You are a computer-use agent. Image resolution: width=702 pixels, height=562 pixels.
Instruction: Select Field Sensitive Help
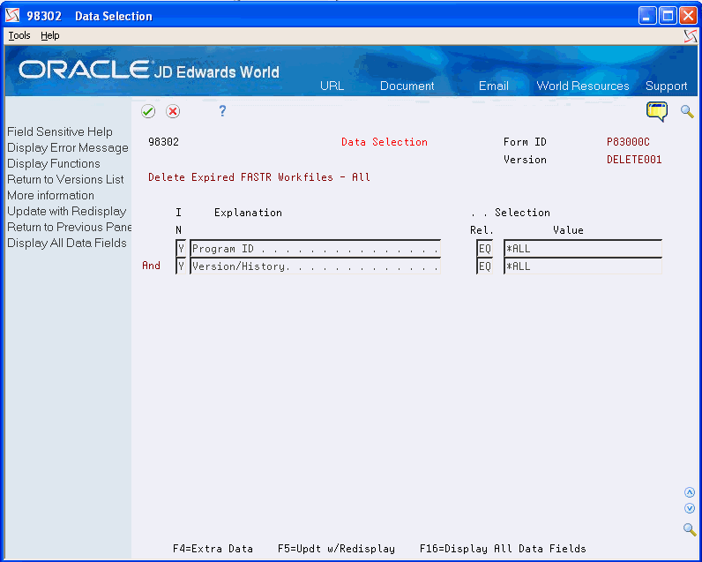60,131
